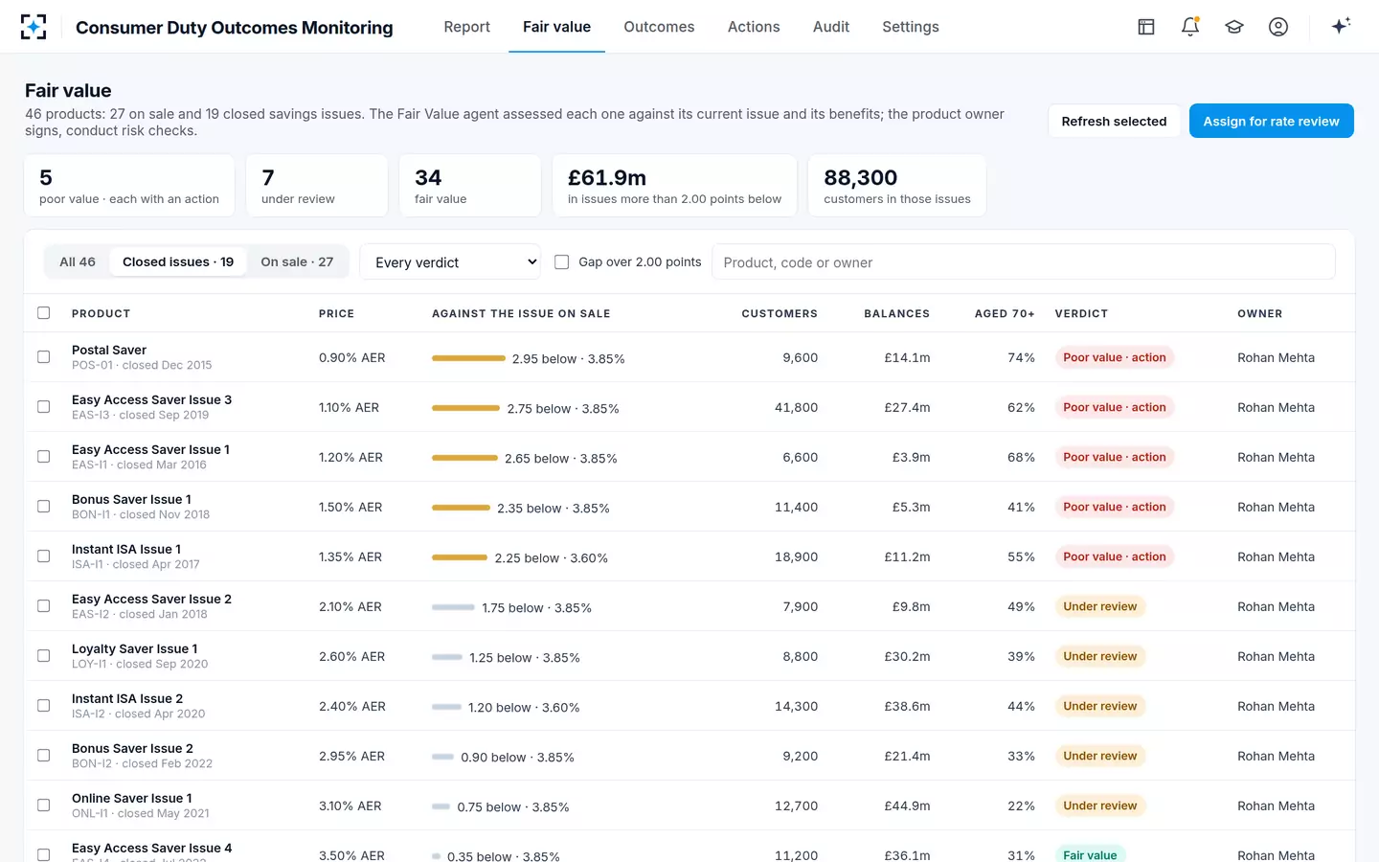The width and height of the screenshot is (1379, 862).
Task: Open the Easy Access Saver Issue 2 product
Action: click(x=151, y=599)
